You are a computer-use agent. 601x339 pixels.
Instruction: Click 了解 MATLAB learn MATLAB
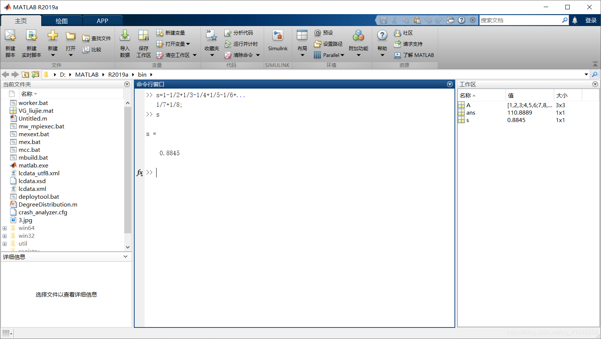414,55
